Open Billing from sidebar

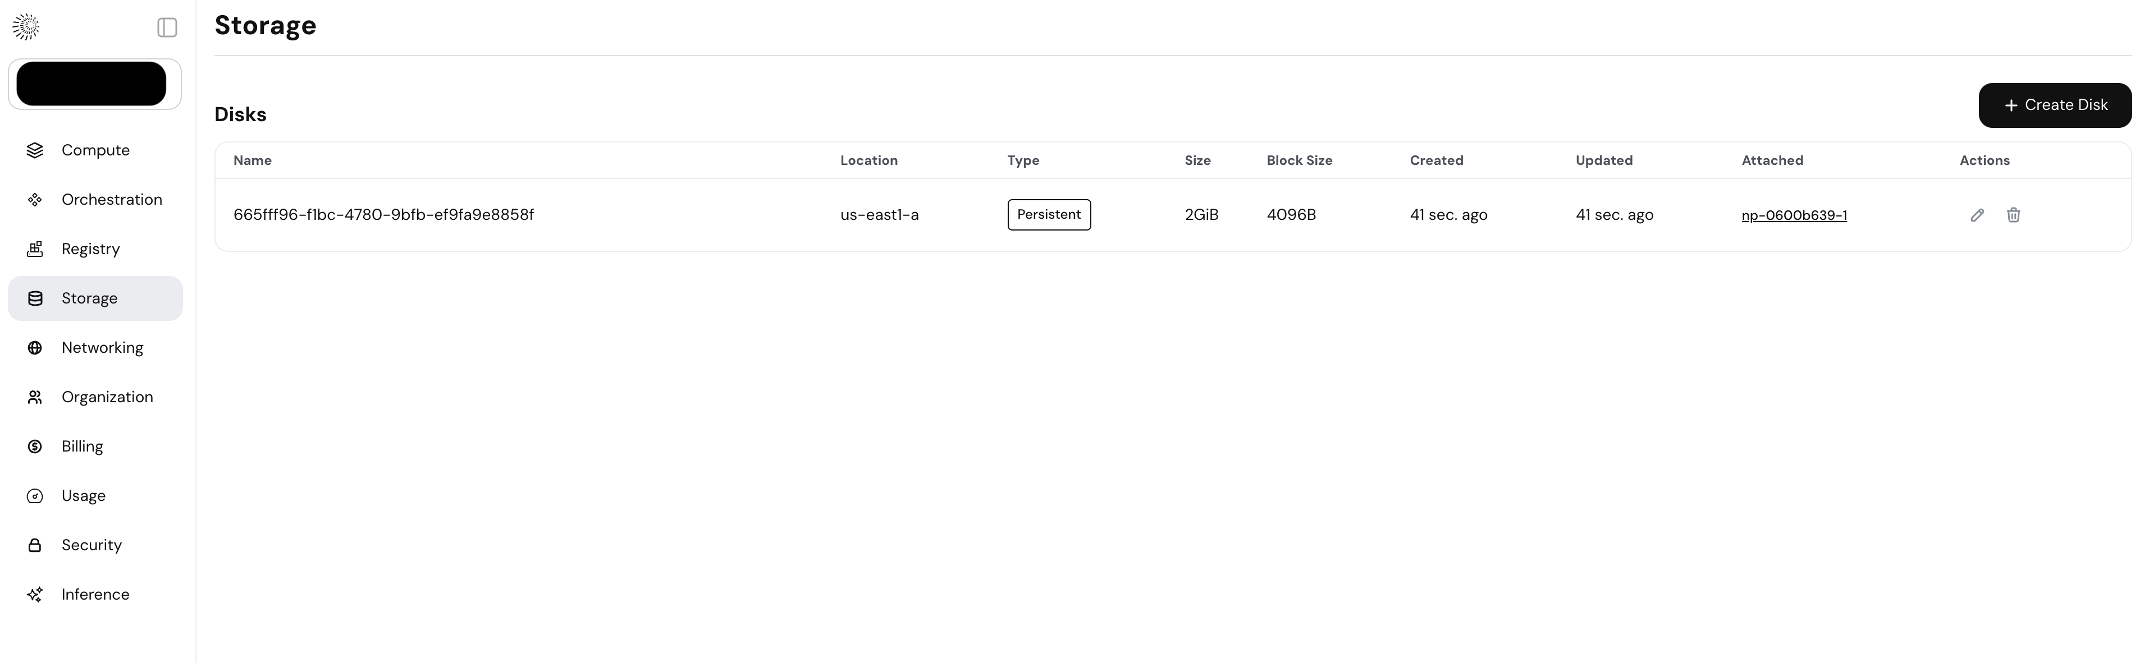[95, 446]
